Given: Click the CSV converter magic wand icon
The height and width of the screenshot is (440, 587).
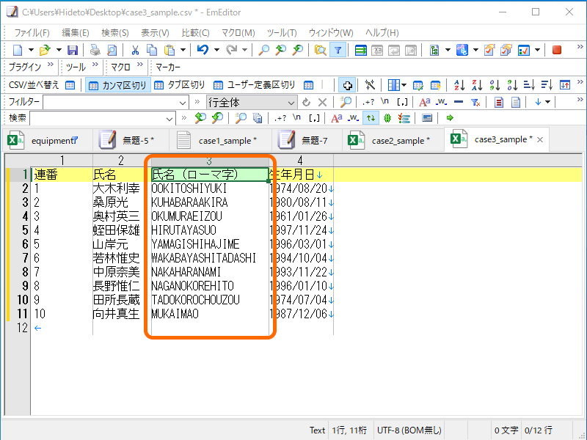Looking at the screenshot, I should point(370,85).
